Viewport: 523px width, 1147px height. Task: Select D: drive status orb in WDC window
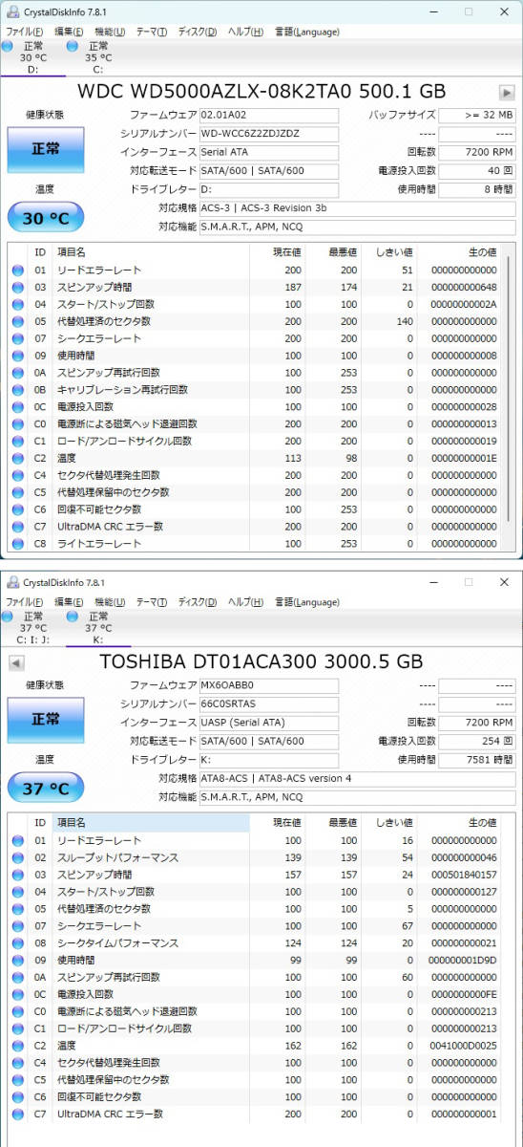coord(9,46)
